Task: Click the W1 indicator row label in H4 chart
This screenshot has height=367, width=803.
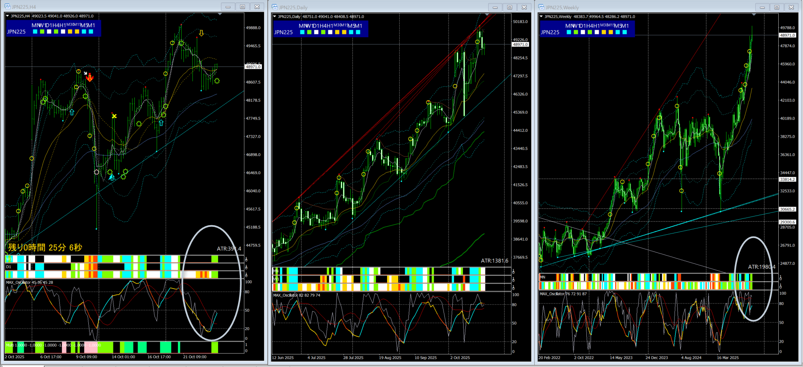Action: pos(8,259)
